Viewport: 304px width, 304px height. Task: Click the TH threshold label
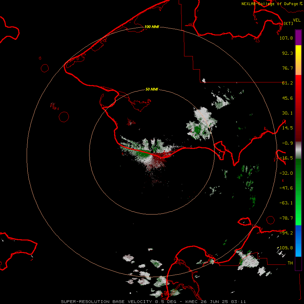click(x=290, y=263)
